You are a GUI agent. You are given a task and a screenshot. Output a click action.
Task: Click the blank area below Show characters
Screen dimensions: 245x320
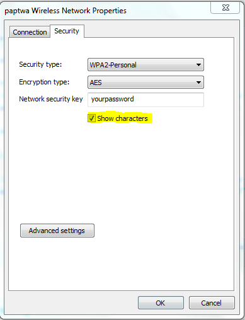click(121, 168)
